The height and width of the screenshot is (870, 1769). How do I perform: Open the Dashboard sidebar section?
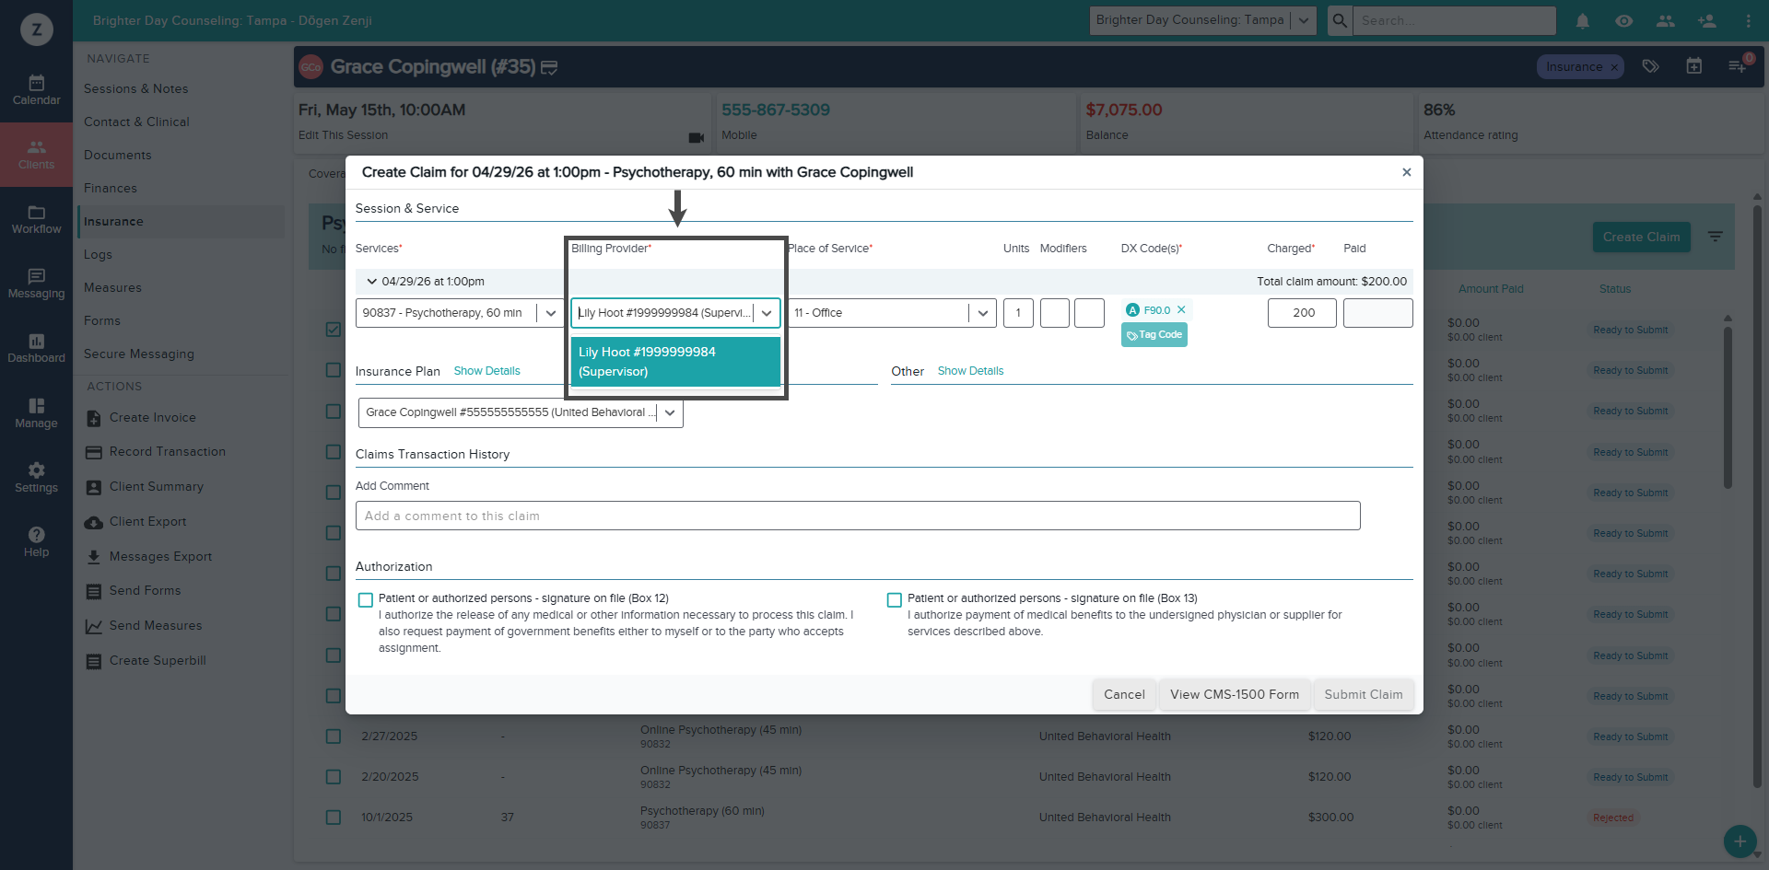click(x=36, y=348)
